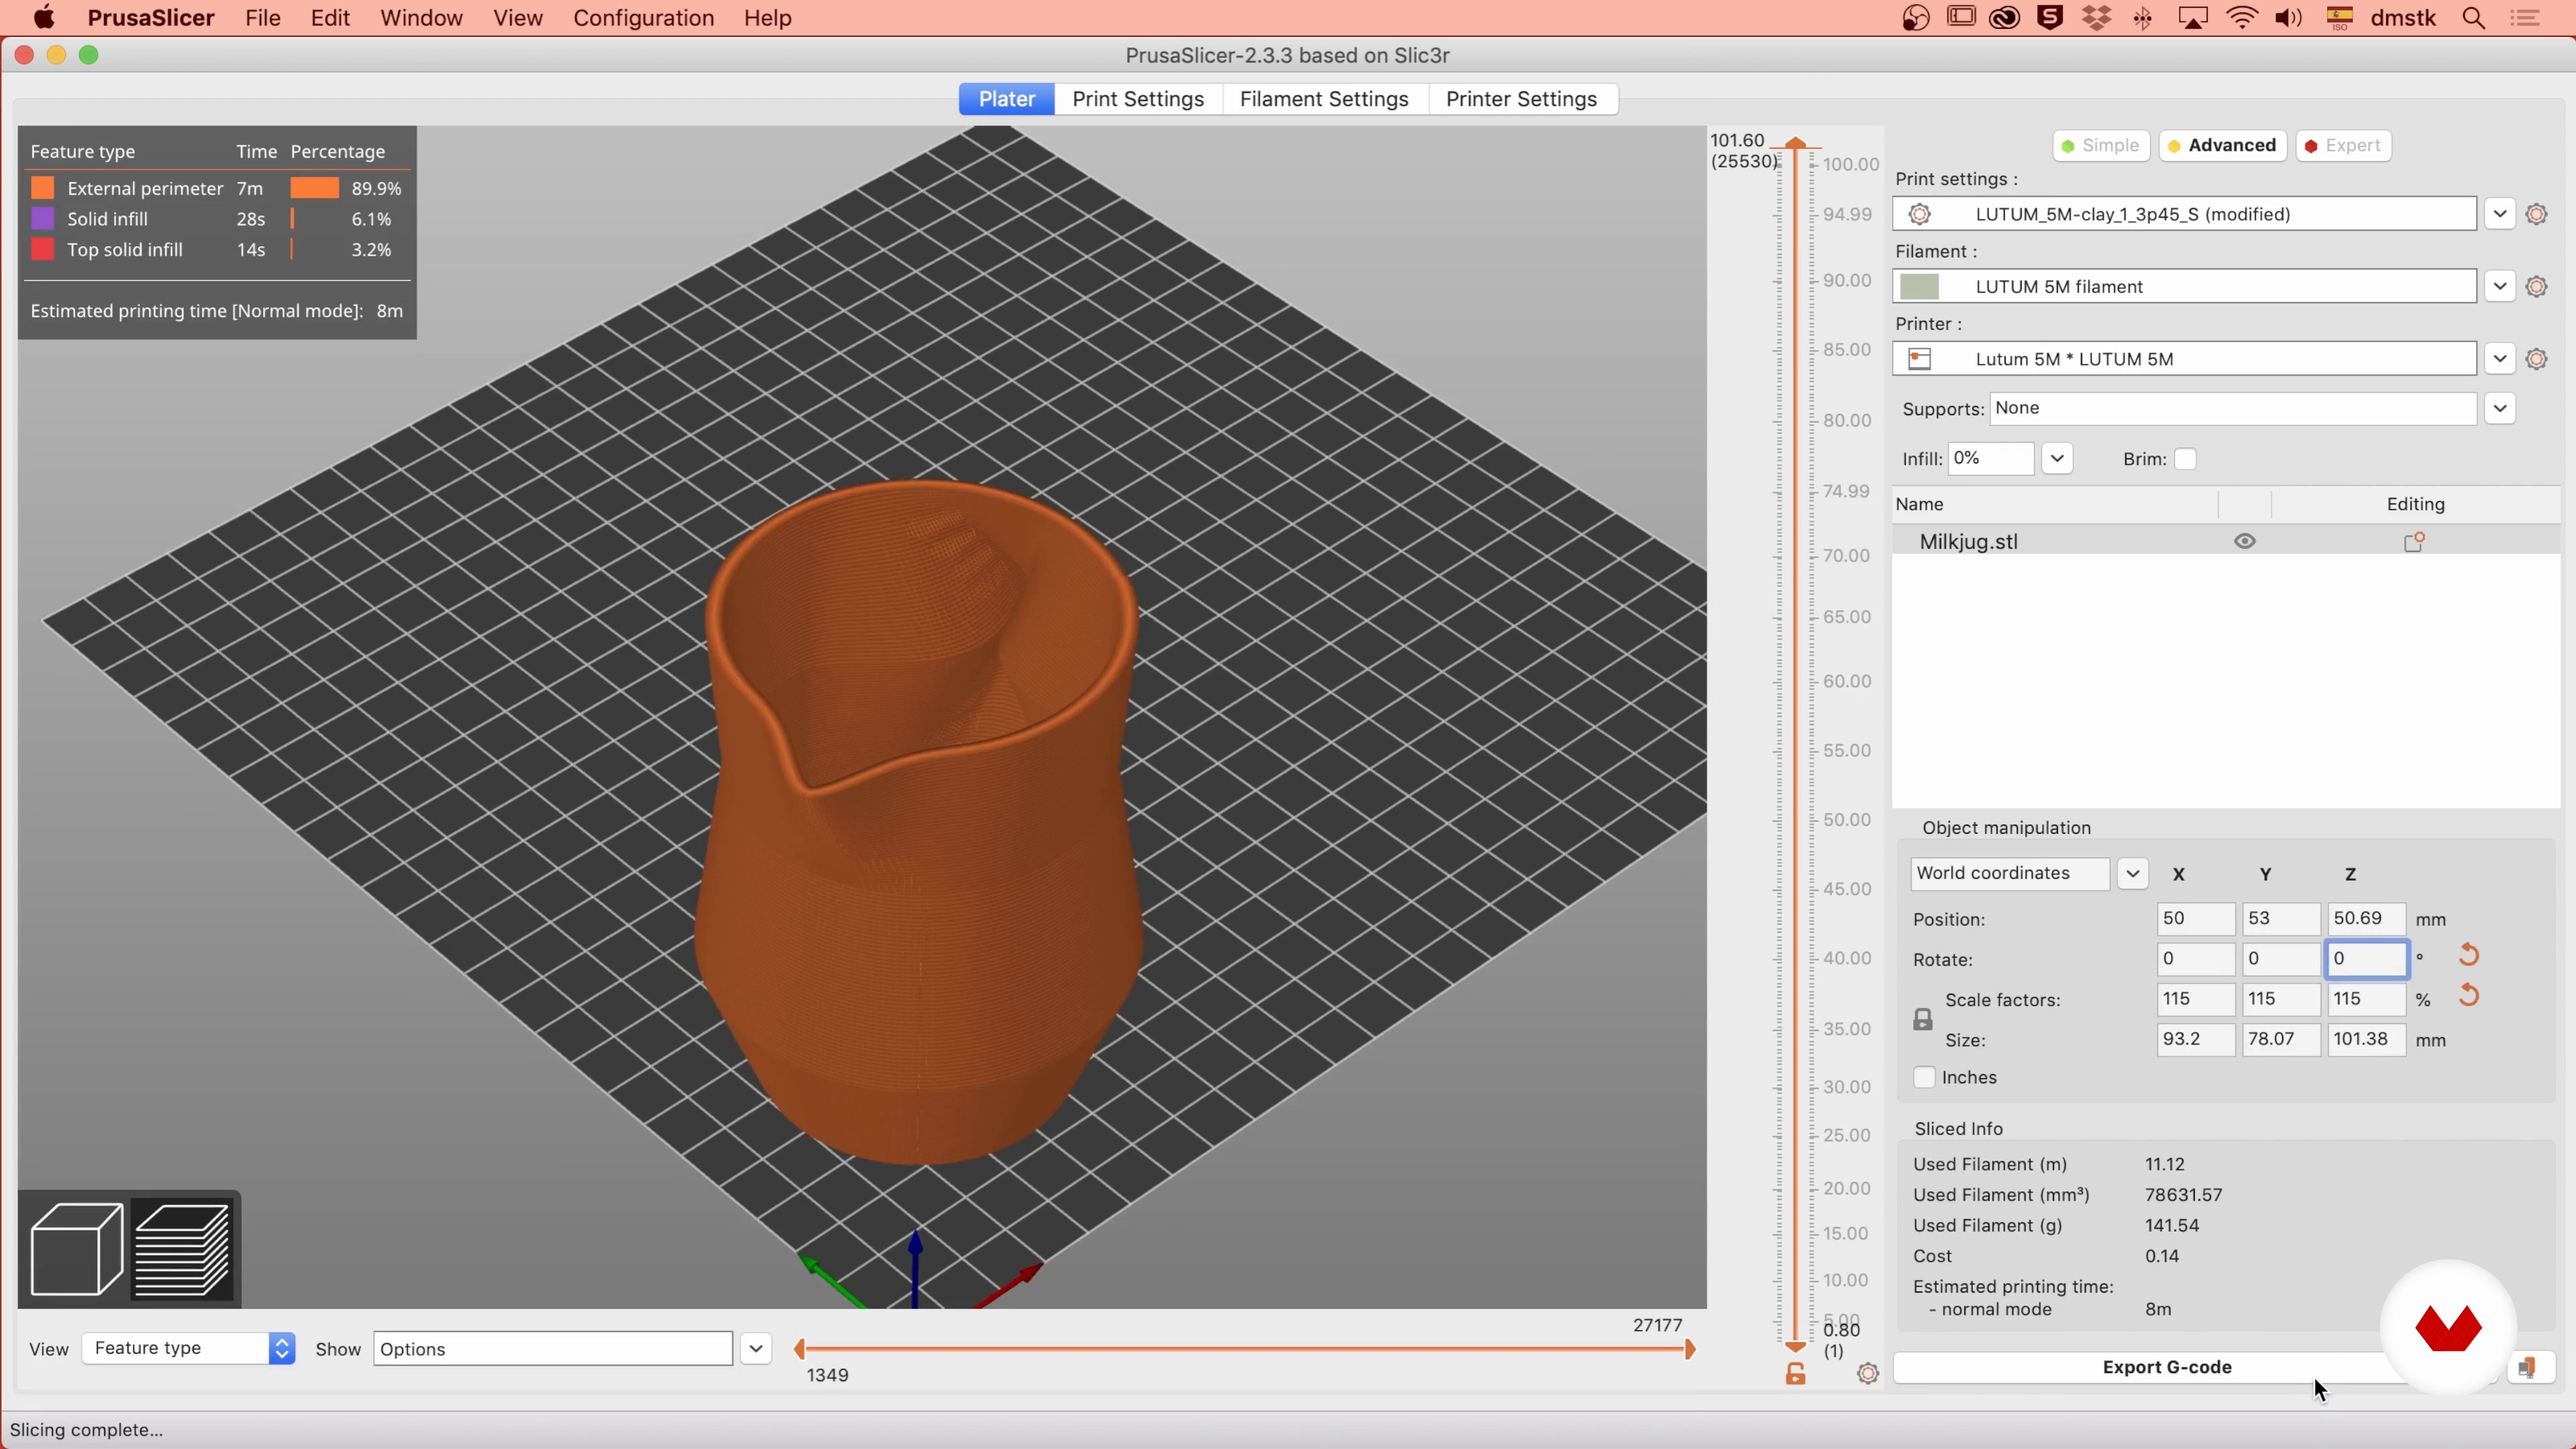Toggle the vertical layer slider lock icon

[1796, 1374]
